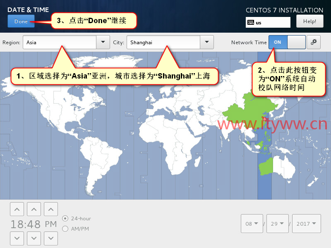Click the Network Time label
The width and height of the screenshot is (331, 248).
click(249, 43)
